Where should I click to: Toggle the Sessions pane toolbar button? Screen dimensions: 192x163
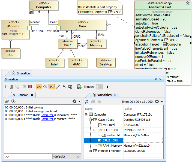(x=45, y=87)
